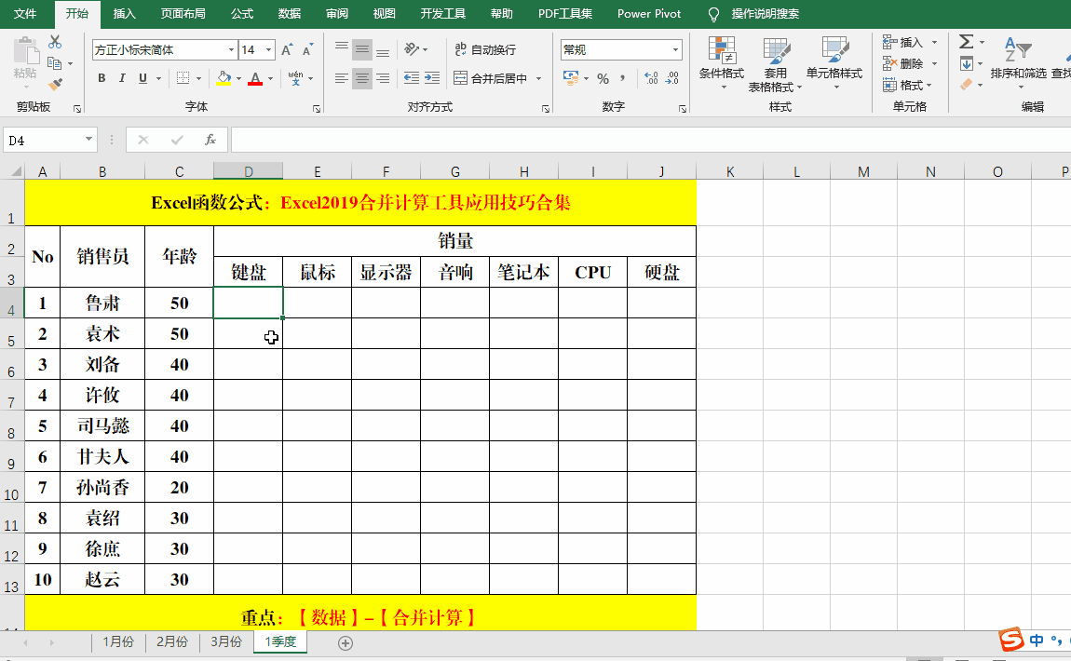The width and height of the screenshot is (1071, 661).
Task: Click AutoSum sigma icon
Action: [x=966, y=42]
